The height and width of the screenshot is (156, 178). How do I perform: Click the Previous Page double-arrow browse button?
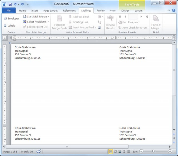(x=174, y=134)
